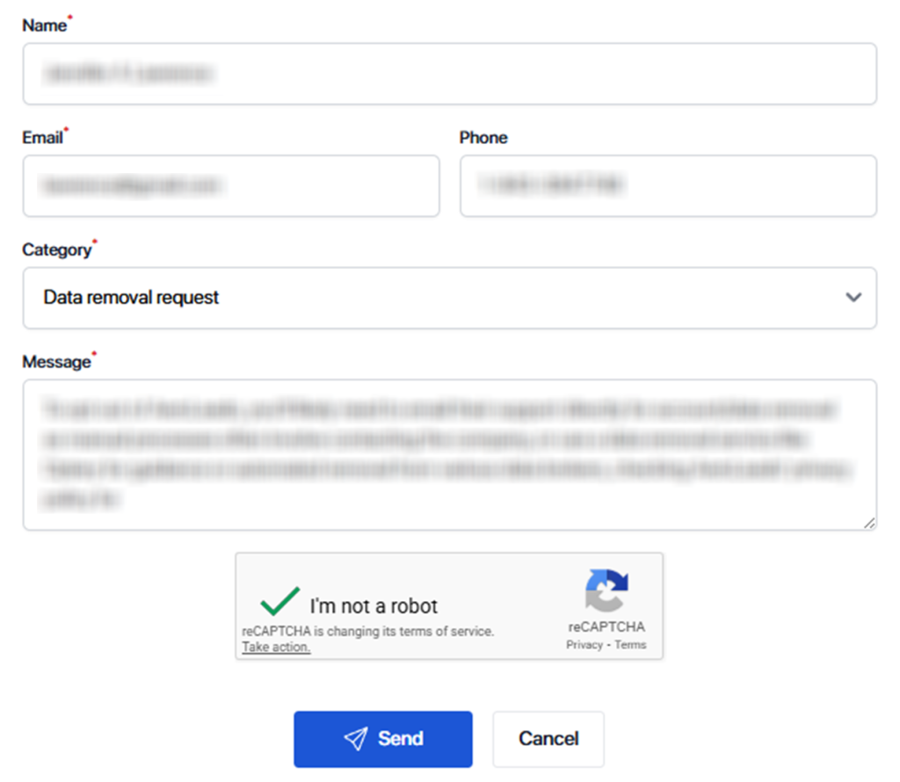
Task: Click inside the Message text area
Action: [x=449, y=454]
